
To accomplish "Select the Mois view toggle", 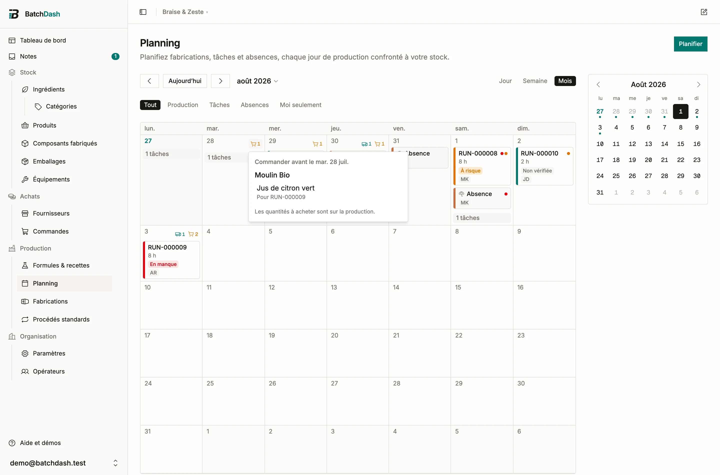I will [565, 81].
